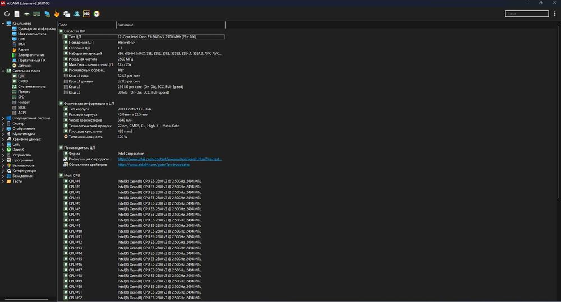Click the gear-and-window toolbar icon
The width and height of the screenshot is (561, 302).
tap(67, 14)
